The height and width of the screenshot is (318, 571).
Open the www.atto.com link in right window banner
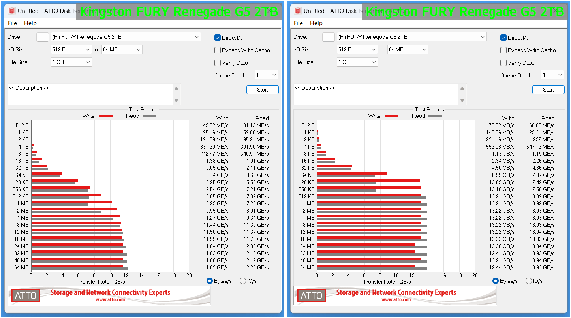point(396,300)
